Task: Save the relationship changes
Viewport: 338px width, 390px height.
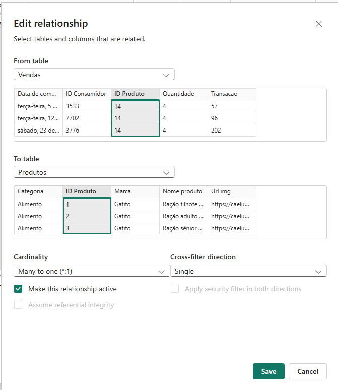Action: click(x=268, y=371)
